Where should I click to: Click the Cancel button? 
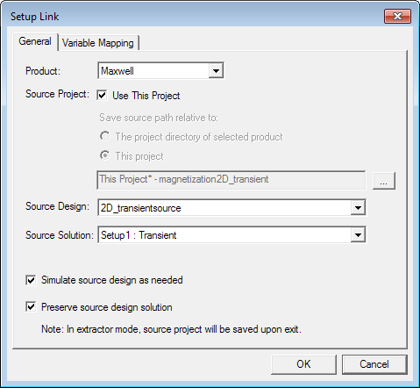pos(374,364)
